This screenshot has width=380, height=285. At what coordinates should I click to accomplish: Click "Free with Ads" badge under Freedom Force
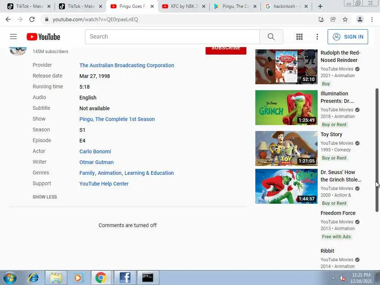tap(336, 236)
